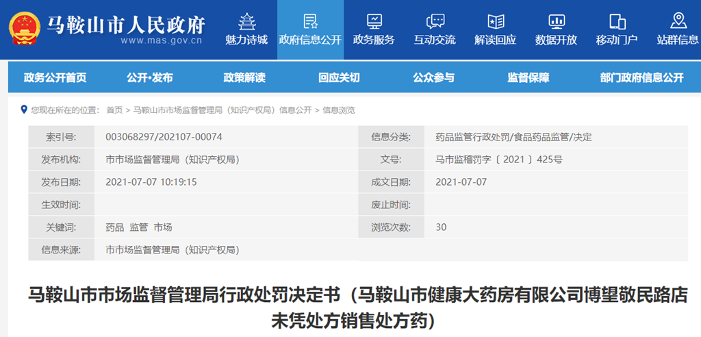Click the 魅力诗城 pagoda icon
Image resolution: width=701 pixels, height=337 pixels.
[246, 21]
